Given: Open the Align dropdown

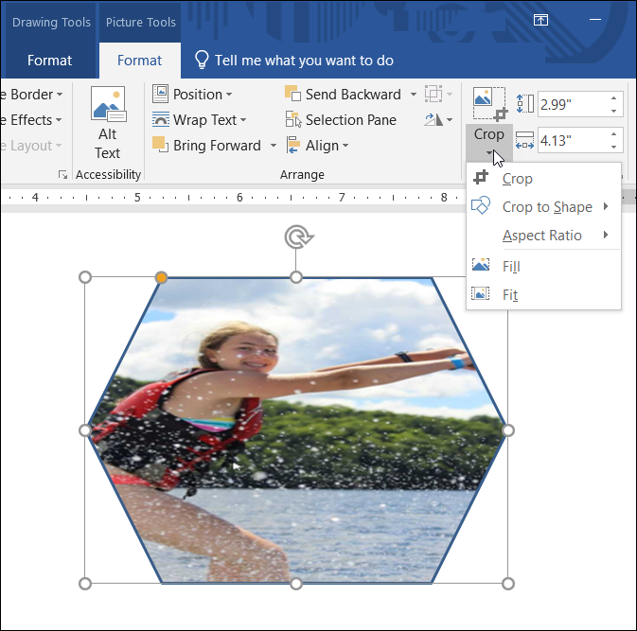Looking at the screenshot, I should tap(317, 146).
